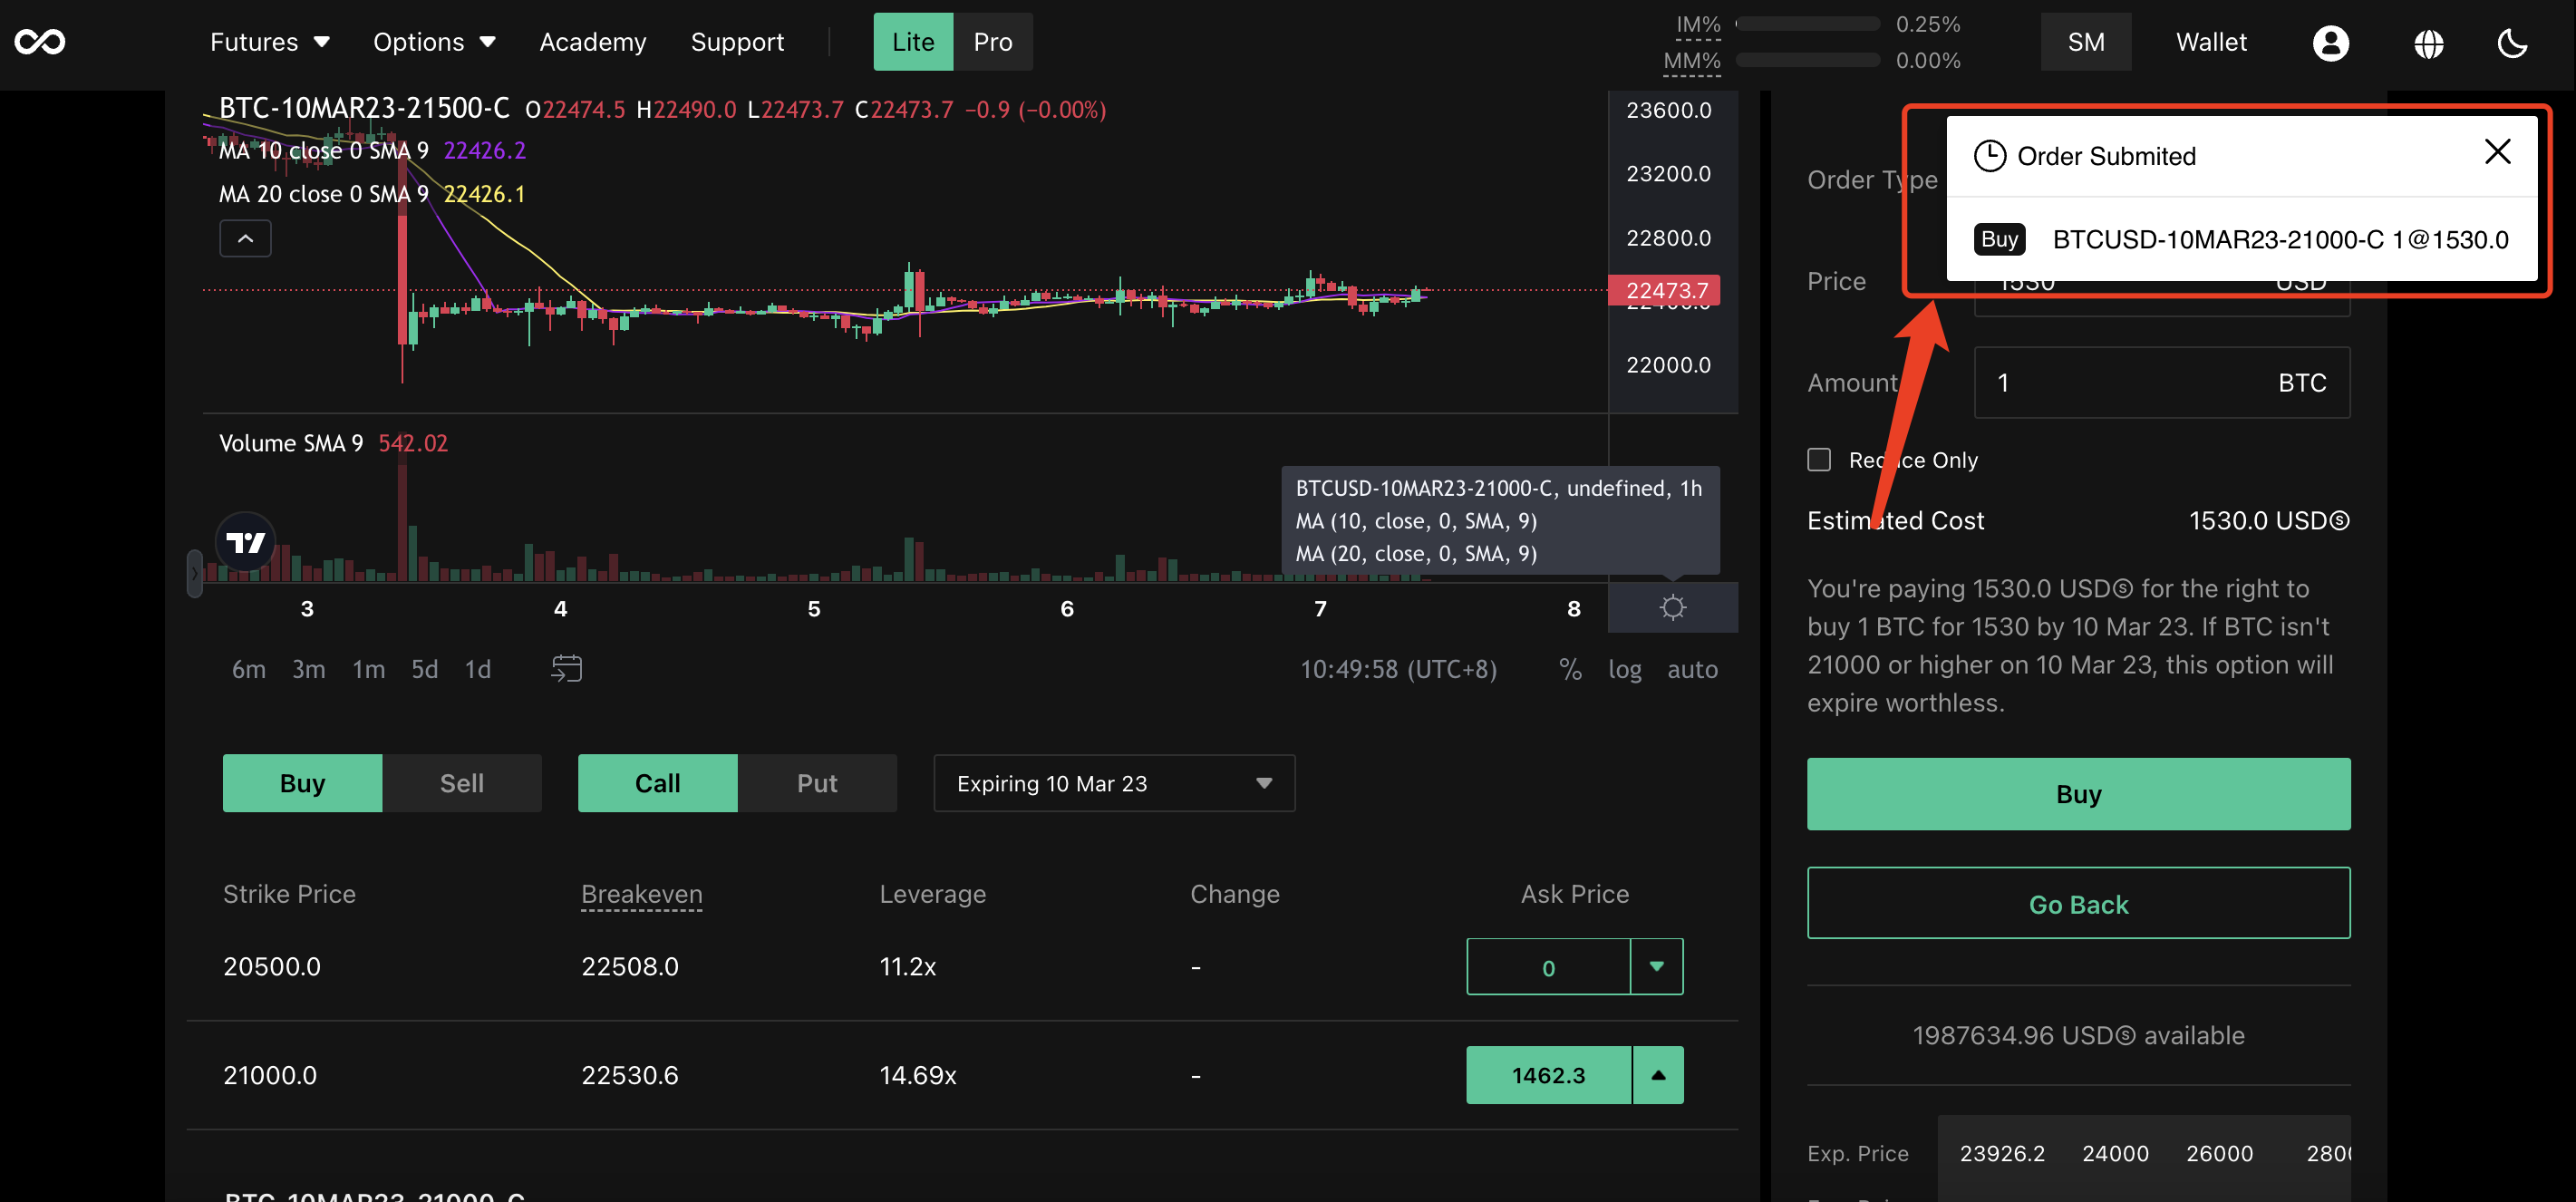Open the Futures dropdown menu
Screen dimensions: 2576x1202
coord(269,42)
